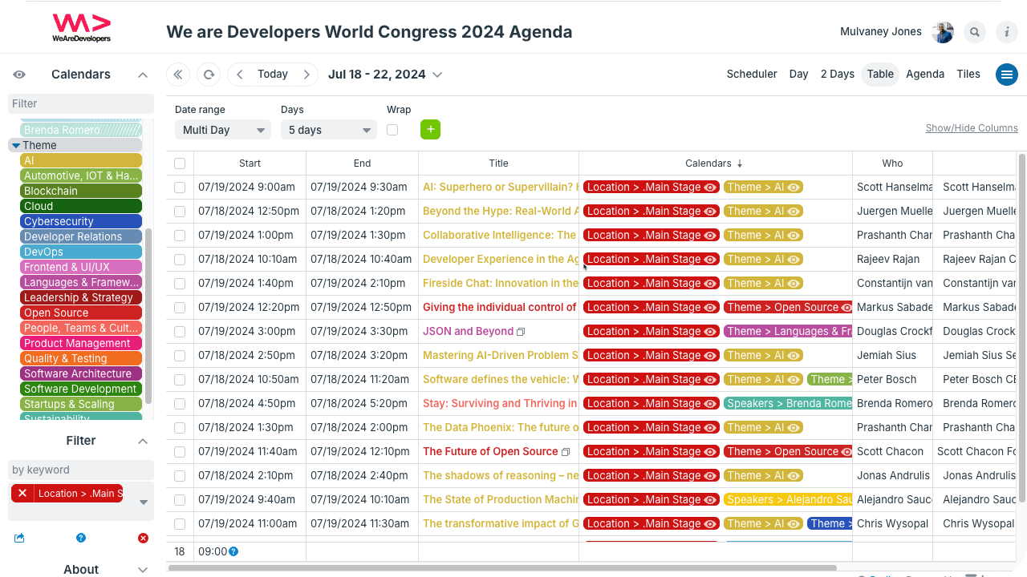The width and height of the screenshot is (1027, 577).
Task: Click the share icon below the filter
Action: pos(19,538)
